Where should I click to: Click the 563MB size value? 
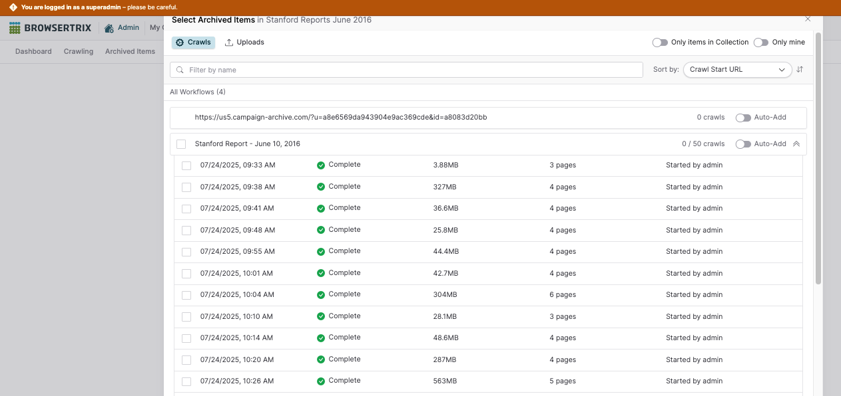pos(445,381)
